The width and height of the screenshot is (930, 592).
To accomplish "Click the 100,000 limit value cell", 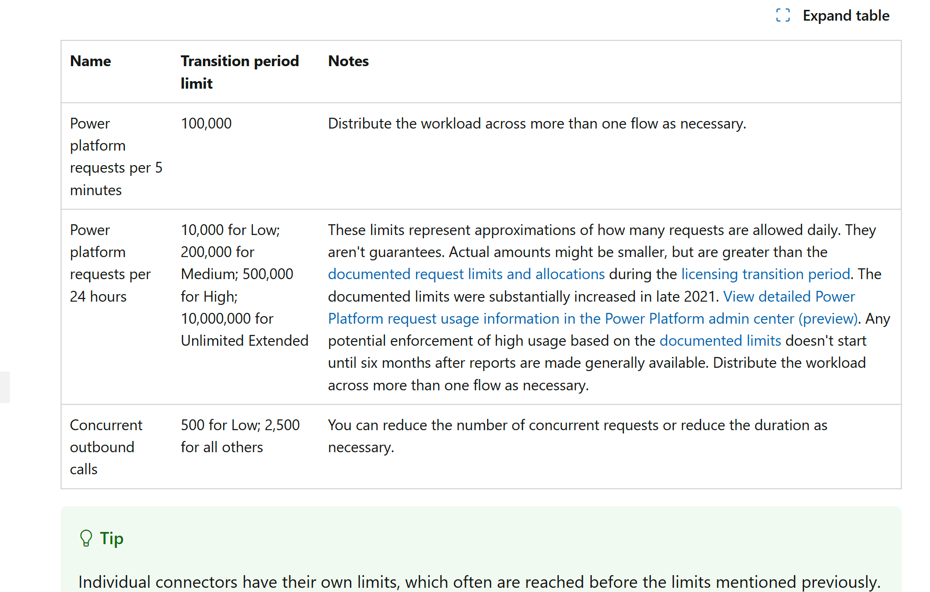I will tap(206, 123).
